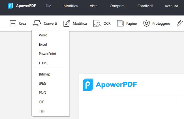Pick JPEG as image output format
This screenshot has height=119, width=184.
coord(43,83)
